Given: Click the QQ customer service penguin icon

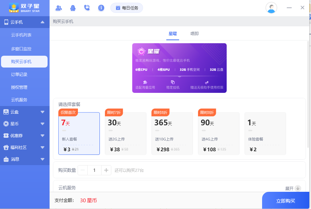Looking at the screenshot, I should 73,7.
